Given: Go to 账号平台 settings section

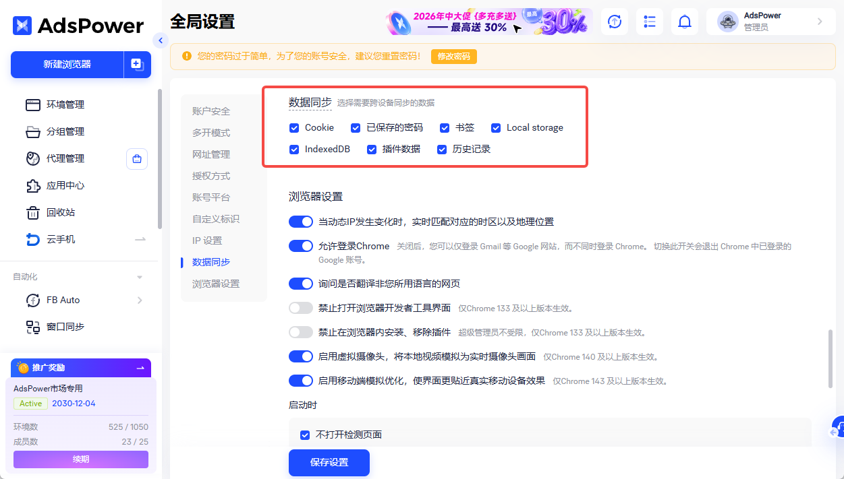Looking at the screenshot, I should pyautogui.click(x=211, y=197).
